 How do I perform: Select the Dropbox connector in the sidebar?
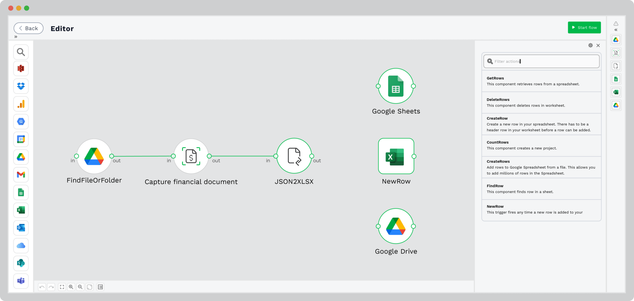point(21,86)
